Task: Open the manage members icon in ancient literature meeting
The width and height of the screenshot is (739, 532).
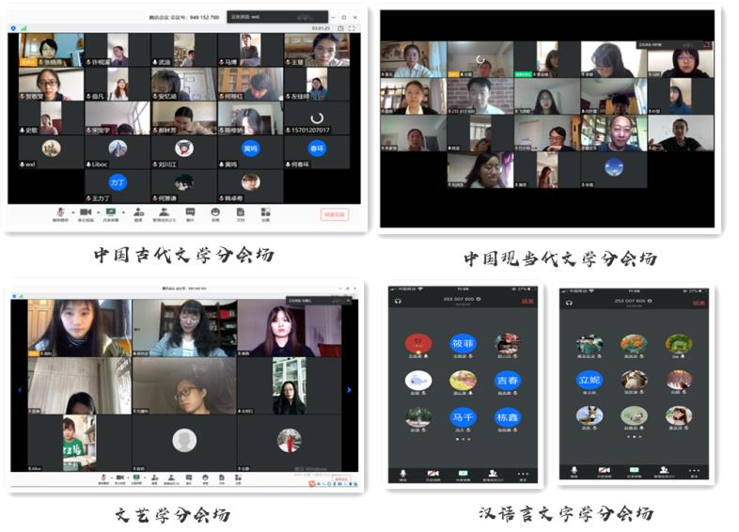Action: point(164,212)
